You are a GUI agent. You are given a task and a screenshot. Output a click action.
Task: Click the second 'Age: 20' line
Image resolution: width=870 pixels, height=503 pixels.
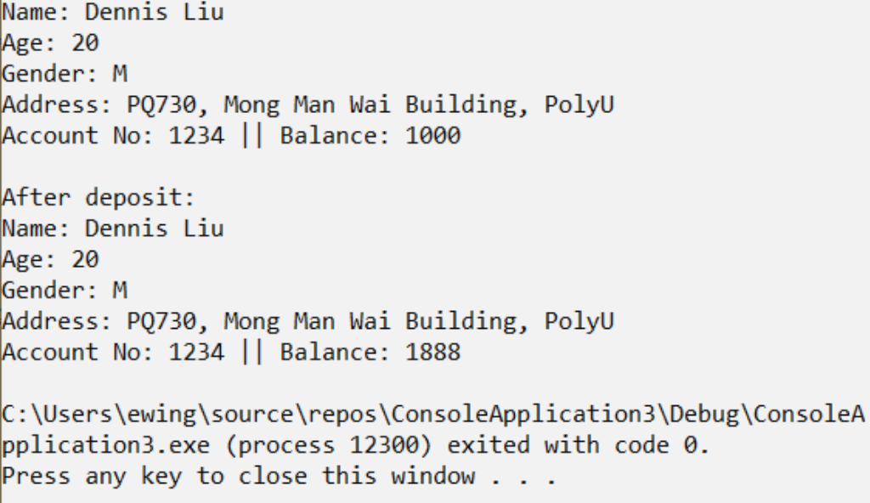click(x=50, y=260)
